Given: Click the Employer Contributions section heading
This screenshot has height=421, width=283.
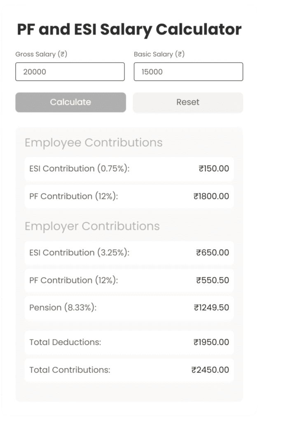Looking at the screenshot, I should coord(92,226).
